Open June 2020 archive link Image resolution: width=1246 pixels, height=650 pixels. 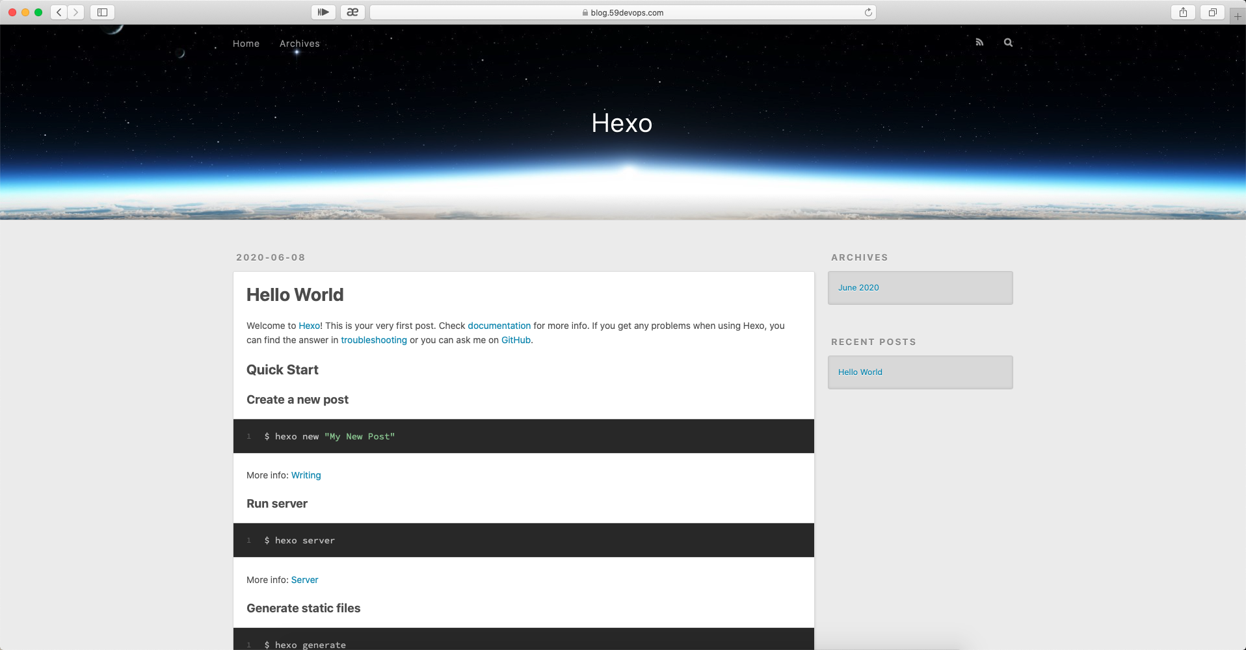(x=858, y=287)
